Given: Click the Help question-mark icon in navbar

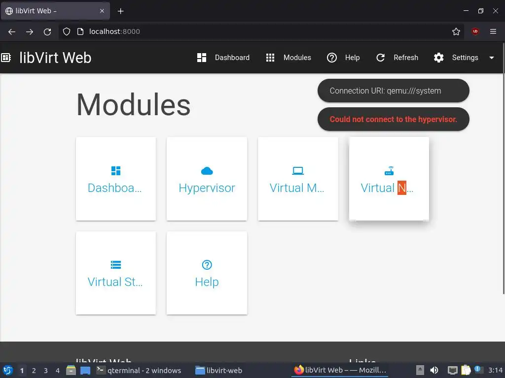Looking at the screenshot, I should pos(332,58).
